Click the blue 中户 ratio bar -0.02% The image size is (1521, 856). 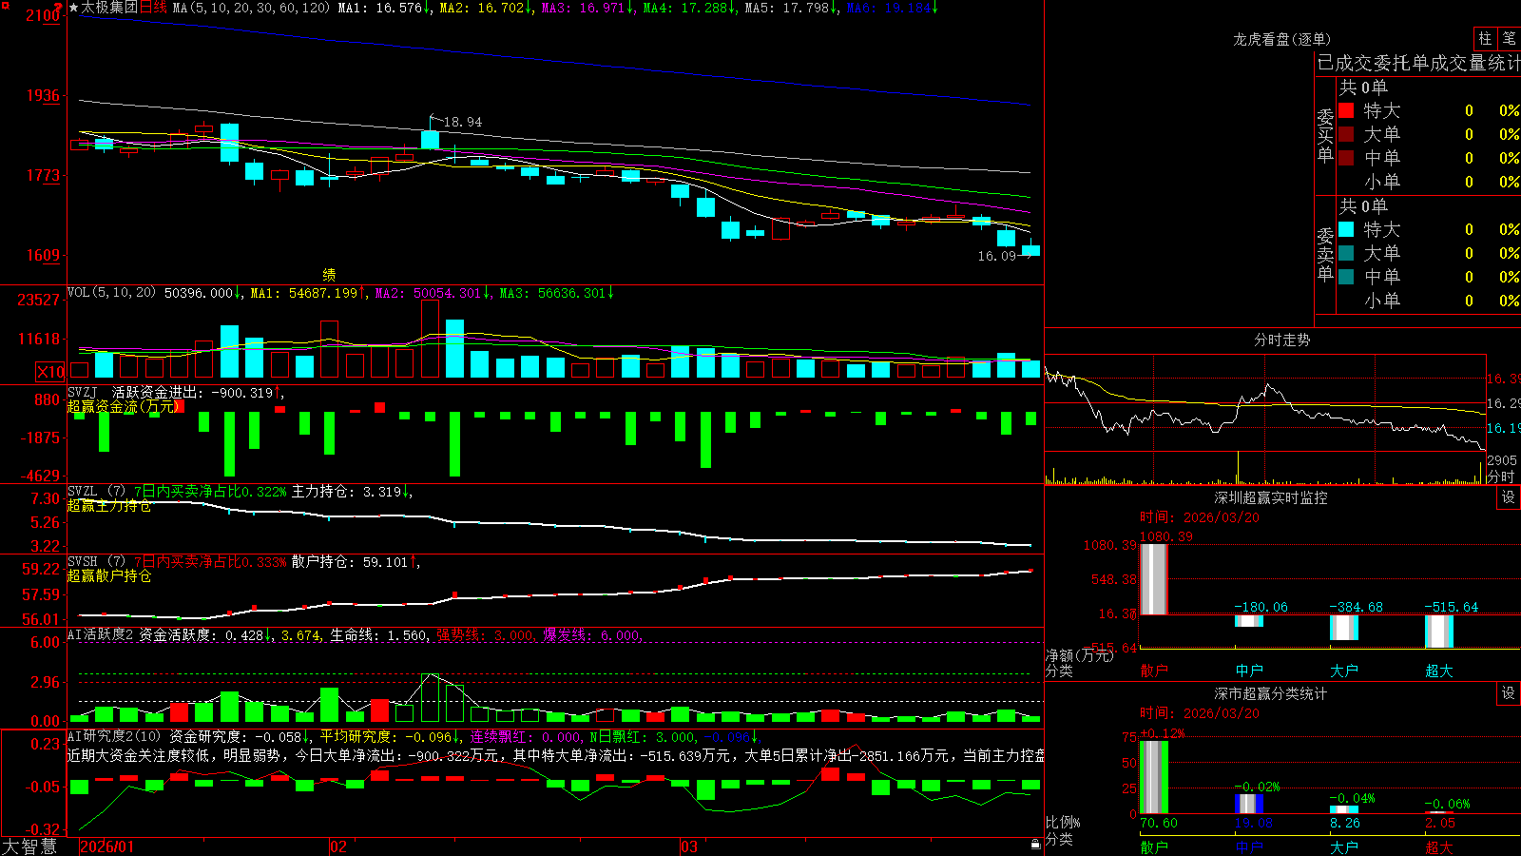coord(1249,804)
